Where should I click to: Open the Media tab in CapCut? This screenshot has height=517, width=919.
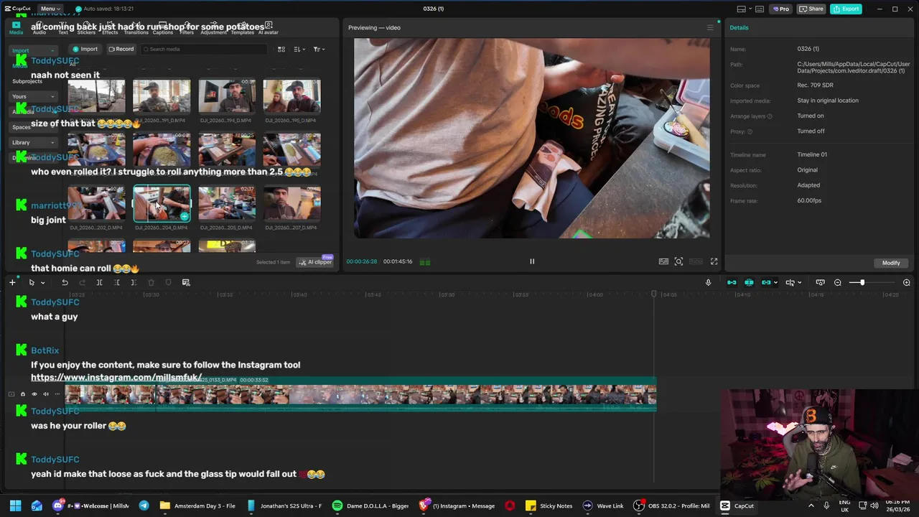[16, 28]
